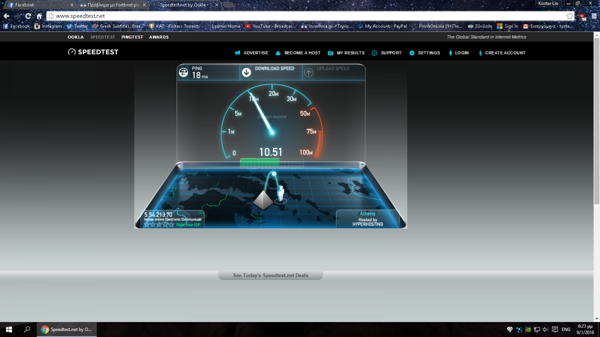Click the server pyramid on the map
600x337 pixels.
pos(262,199)
